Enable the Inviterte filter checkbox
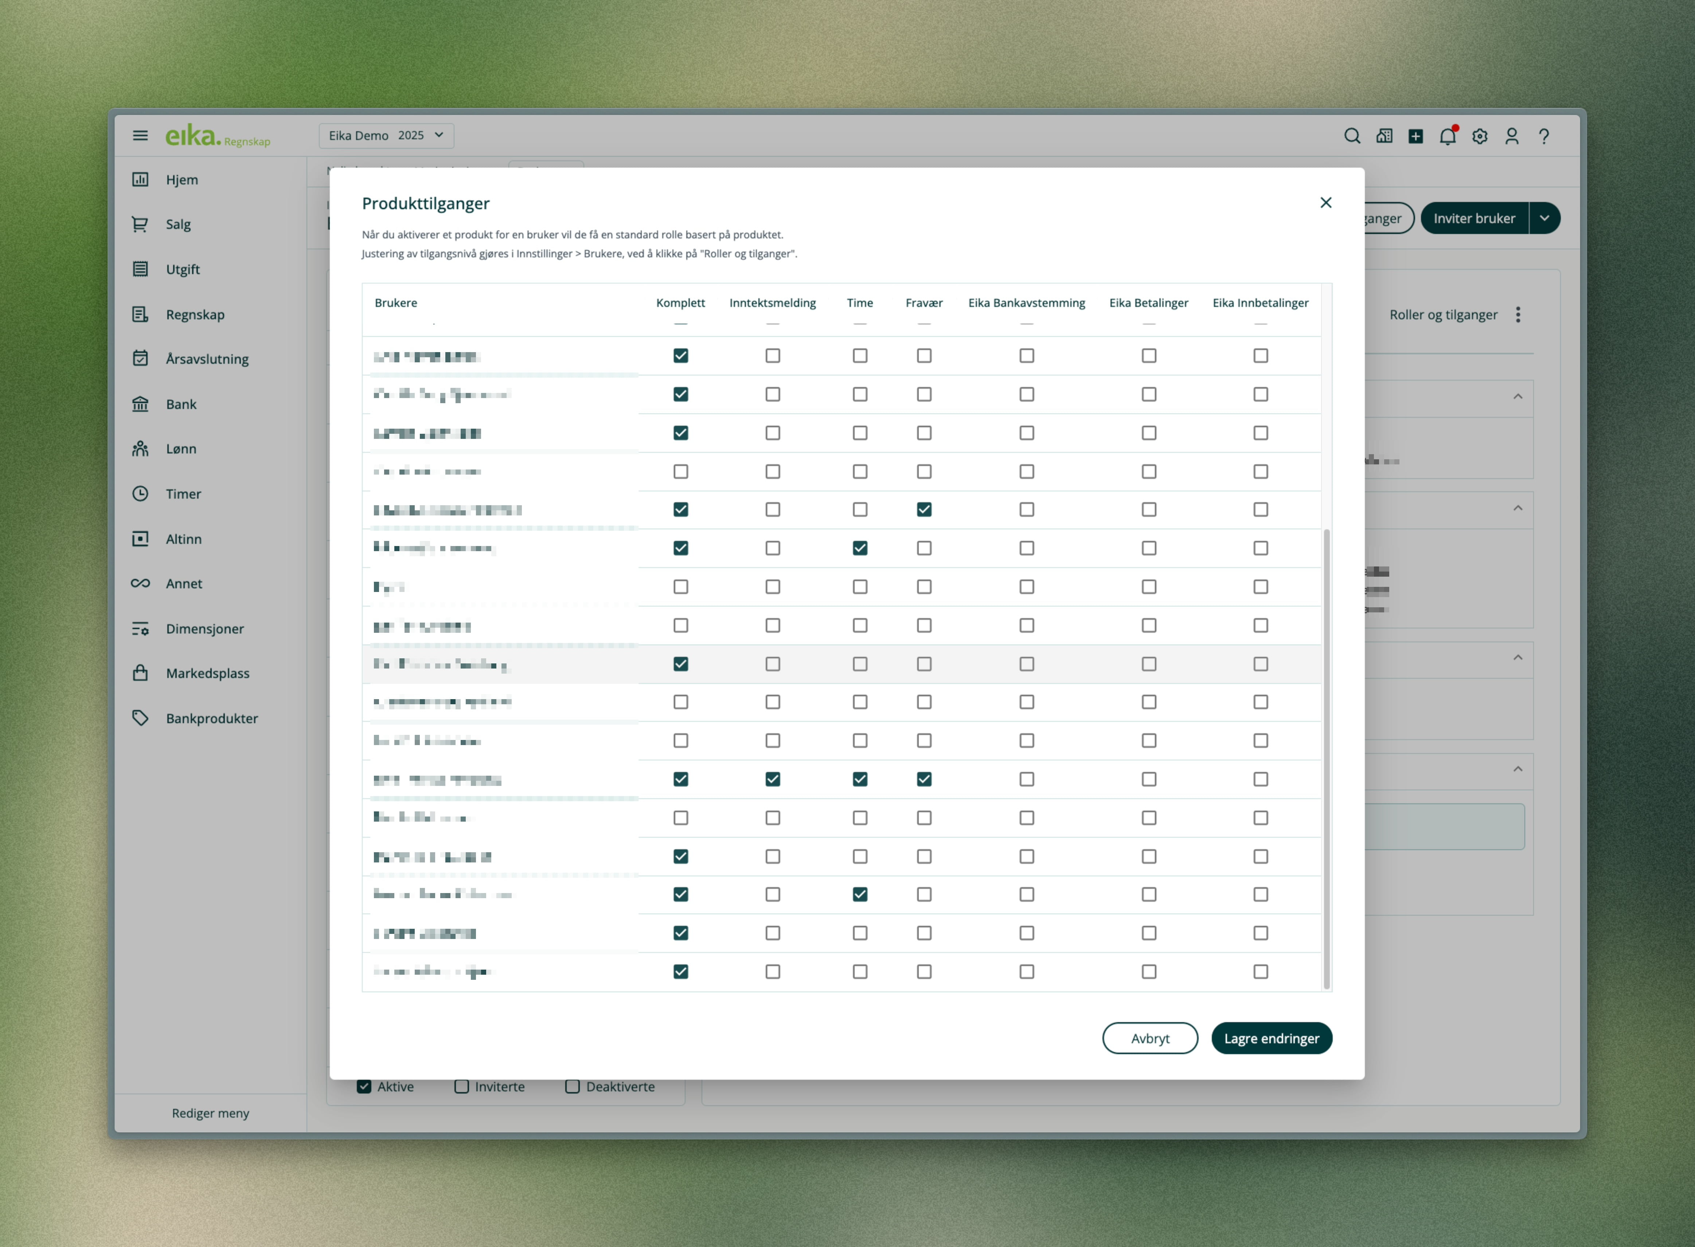This screenshot has height=1247, width=1695. click(x=461, y=1086)
